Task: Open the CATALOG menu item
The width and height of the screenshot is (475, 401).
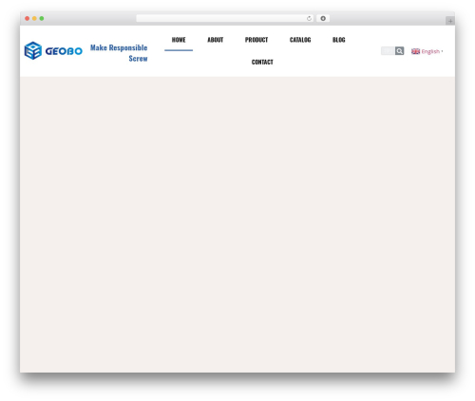Action: point(300,40)
